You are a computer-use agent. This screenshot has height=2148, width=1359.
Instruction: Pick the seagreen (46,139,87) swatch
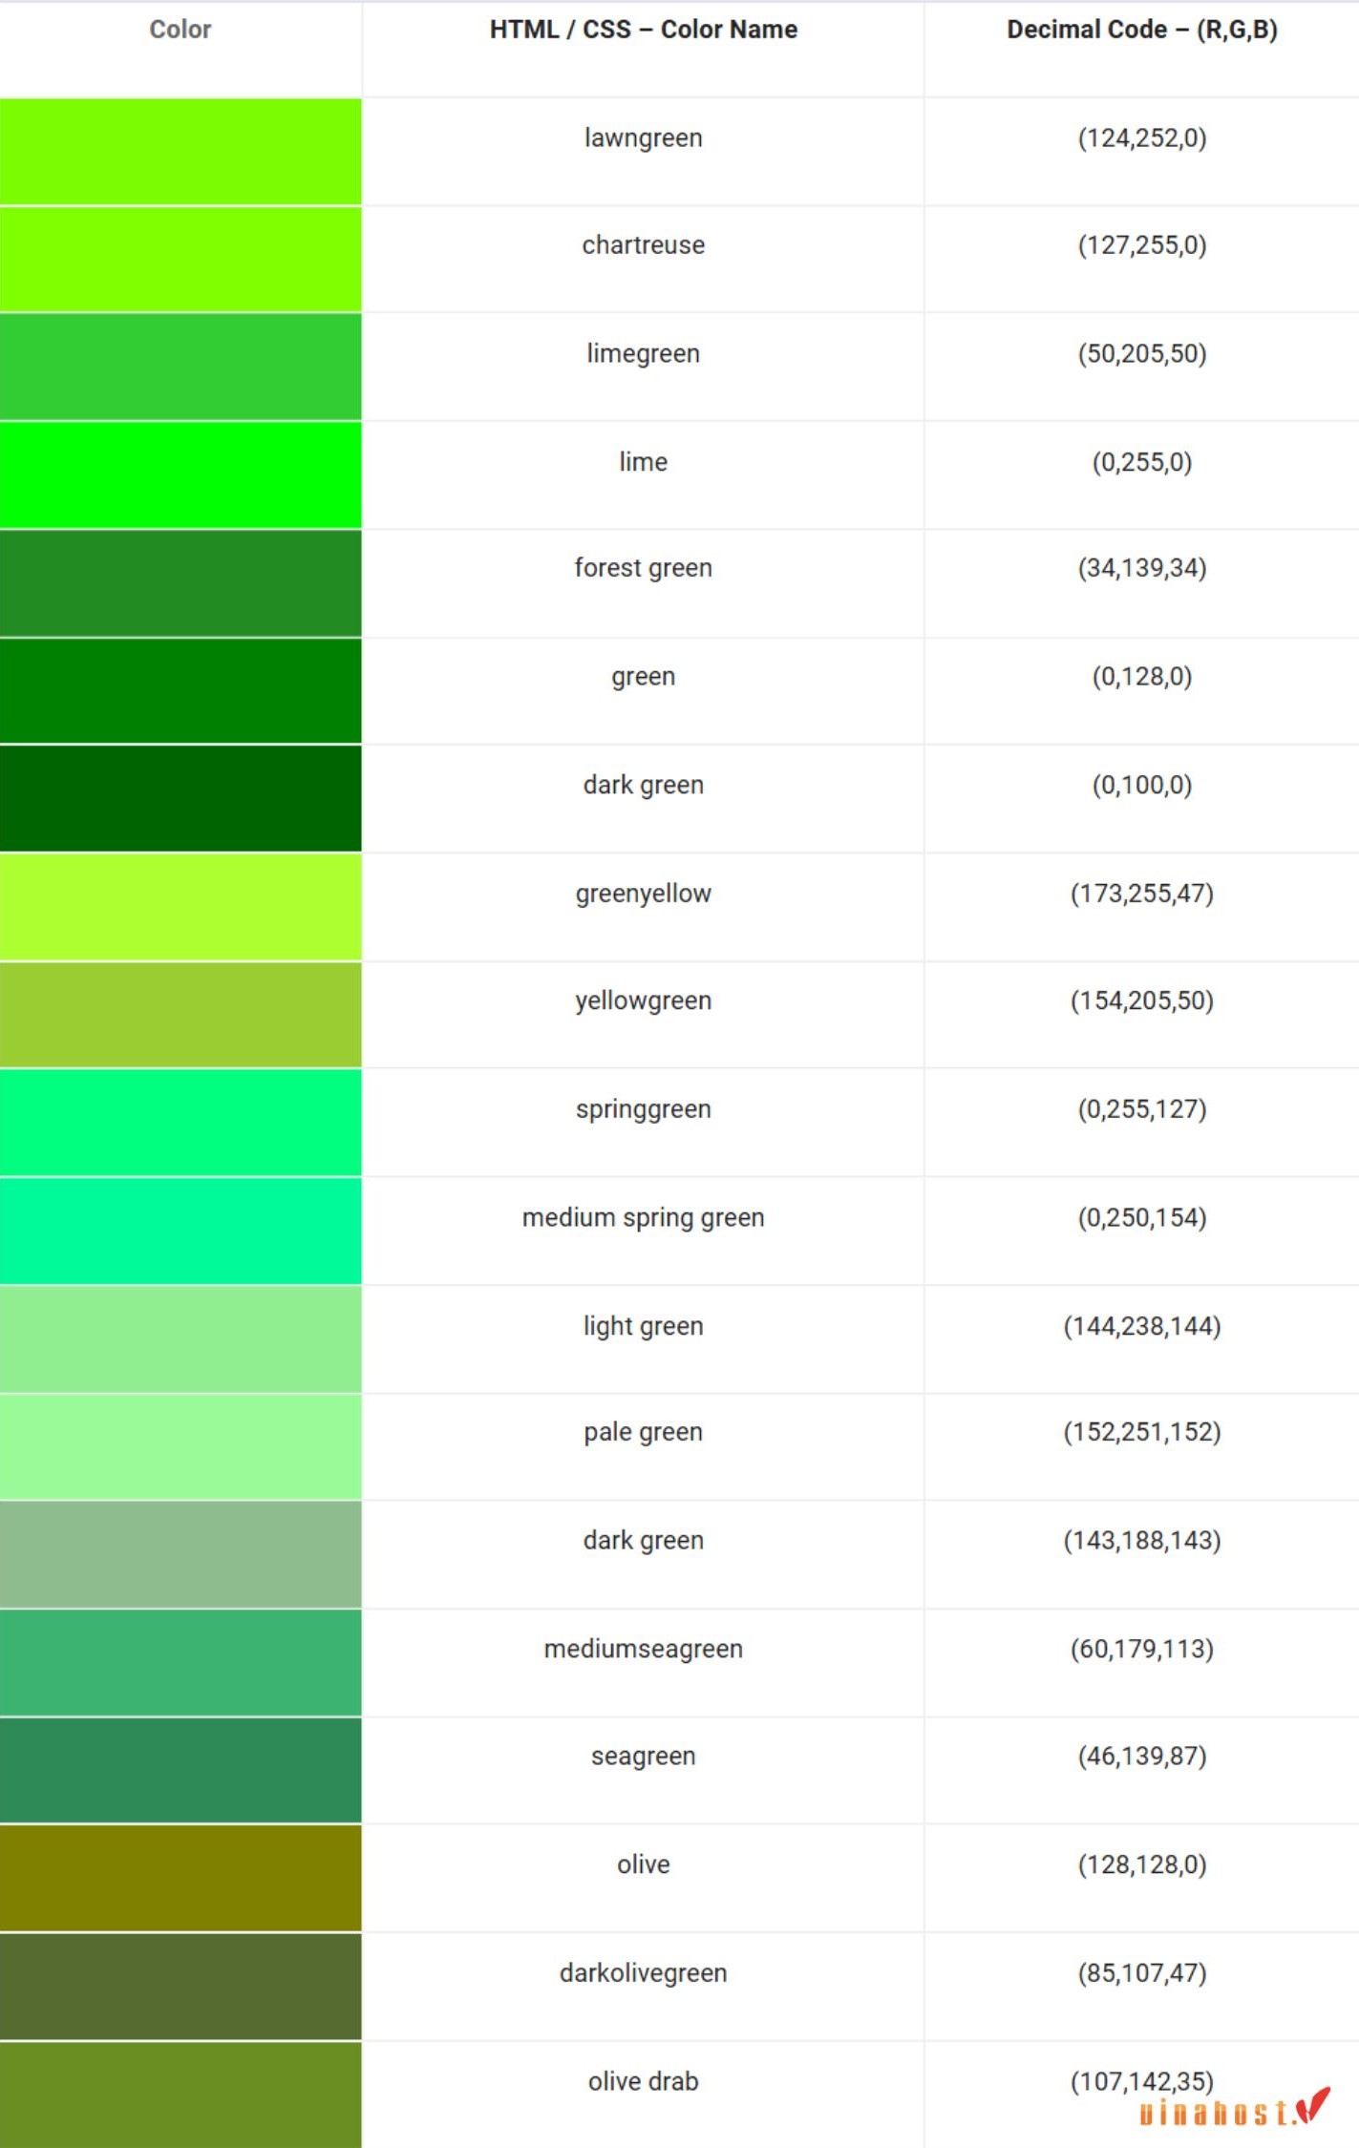[180, 1770]
